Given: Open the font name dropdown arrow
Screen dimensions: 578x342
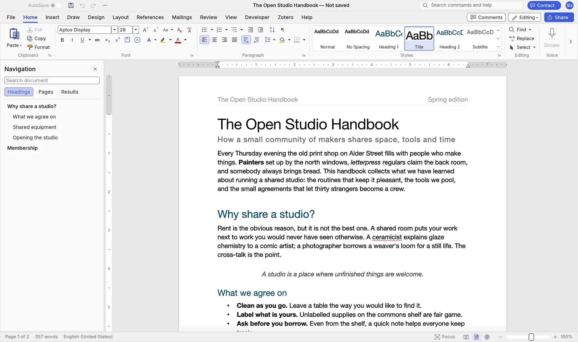Looking at the screenshot, I should pos(114,30).
